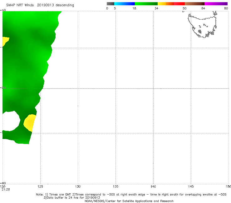Viewport: 231px width, 203px height.
Task: Click the color bar label '34'
Action: 156,8
